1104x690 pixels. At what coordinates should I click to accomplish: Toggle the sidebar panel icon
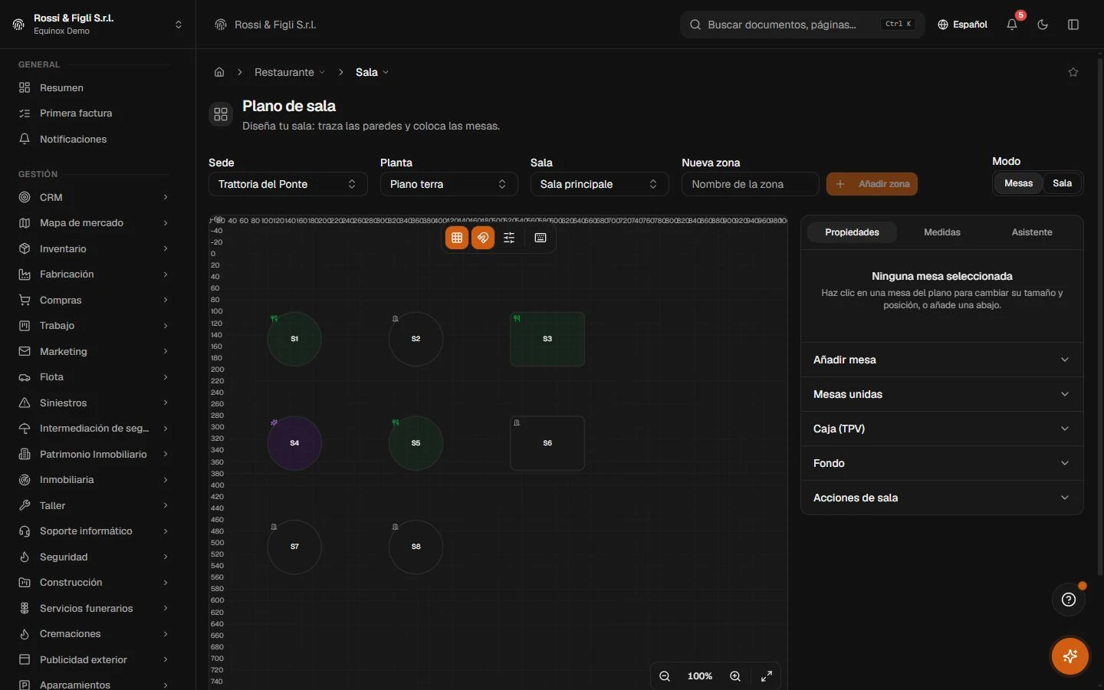point(1073,25)
